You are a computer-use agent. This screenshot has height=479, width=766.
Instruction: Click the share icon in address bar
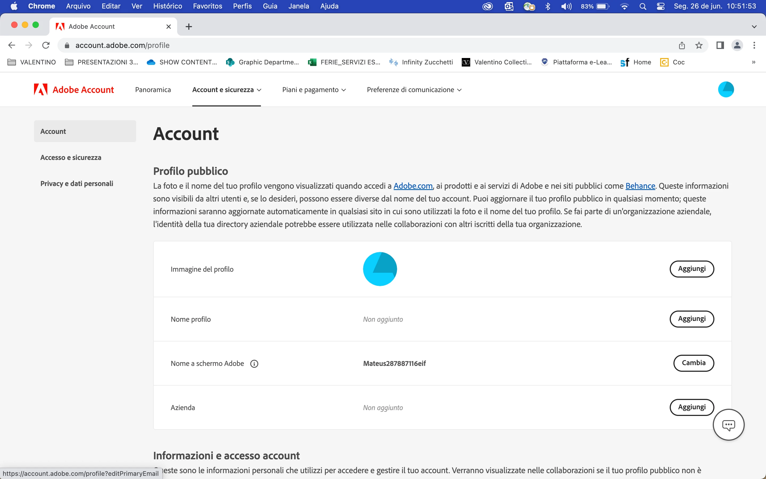(x=682, y=45)
